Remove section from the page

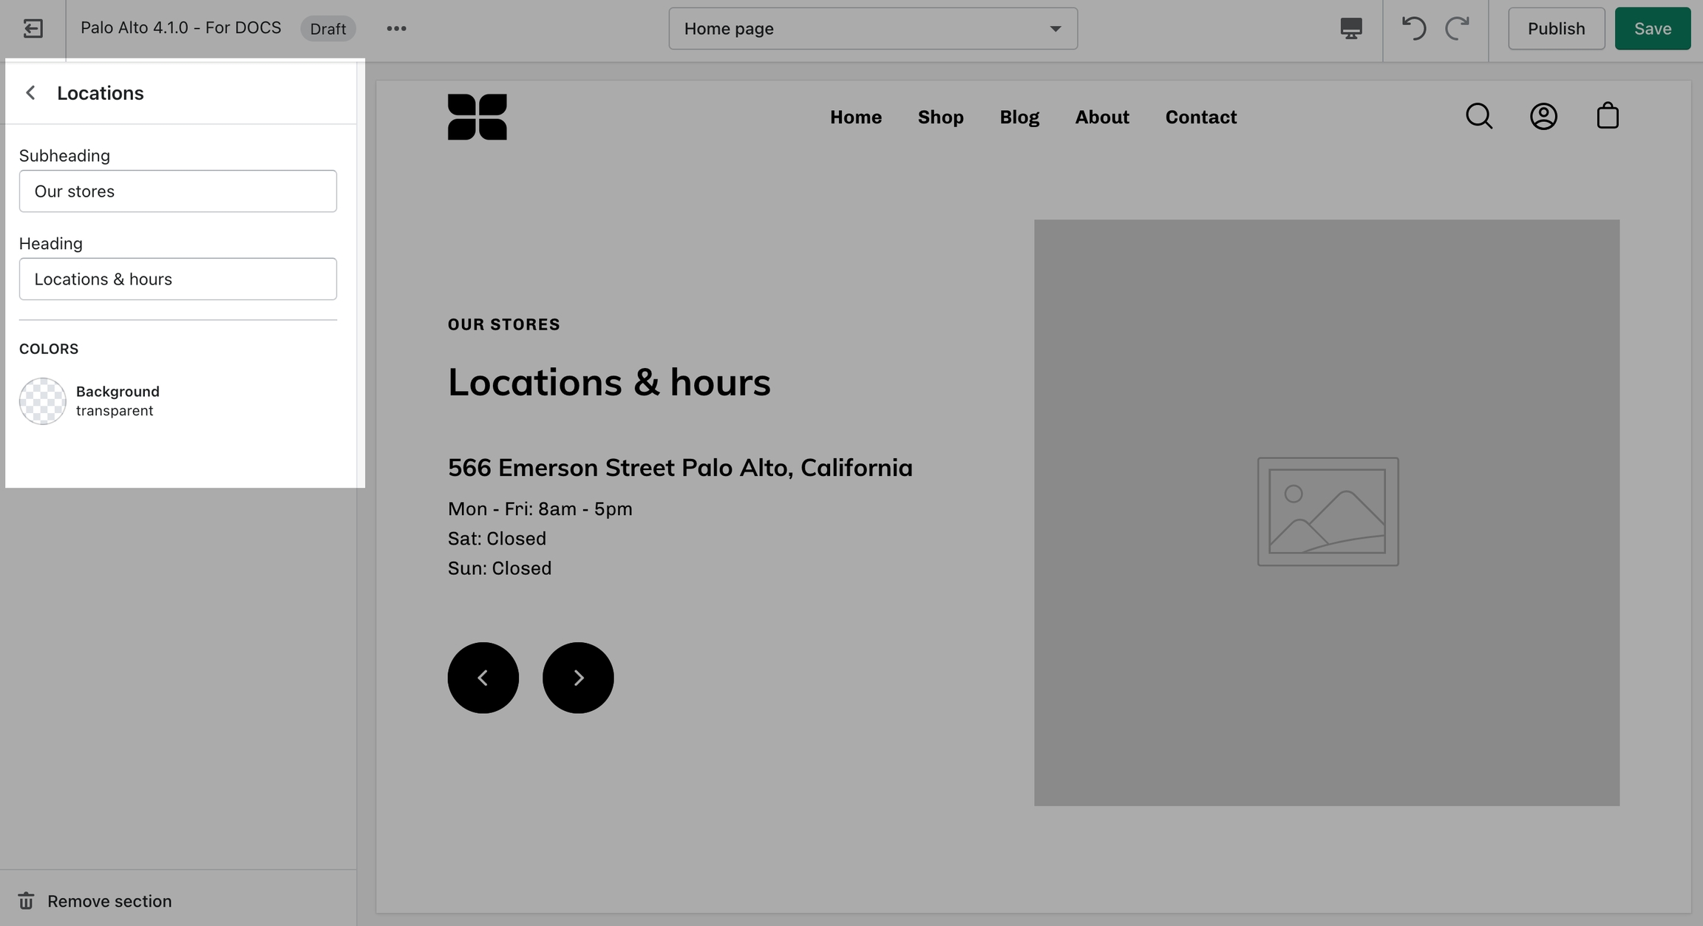pyautogui.click(x=109, y=901)
